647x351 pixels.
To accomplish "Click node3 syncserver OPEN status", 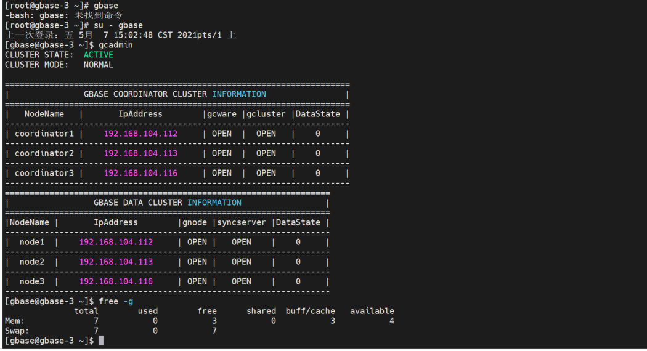I will (242, 281).
